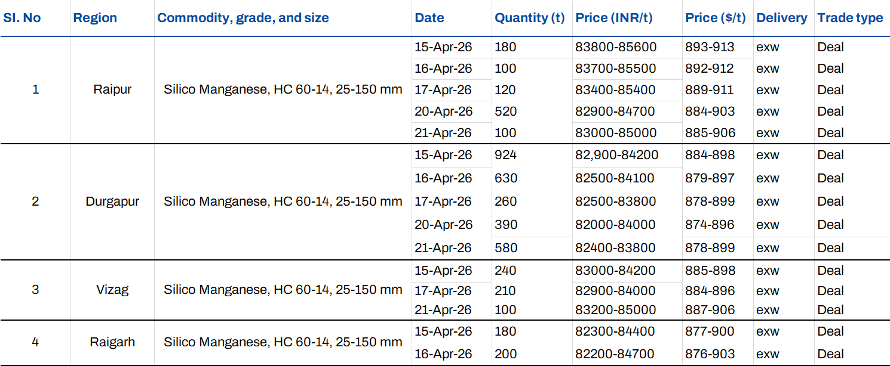The height and width of the screenshot is (366, 890).
Task: Click price cell 83800-85600
Action: tap(615, 47)
